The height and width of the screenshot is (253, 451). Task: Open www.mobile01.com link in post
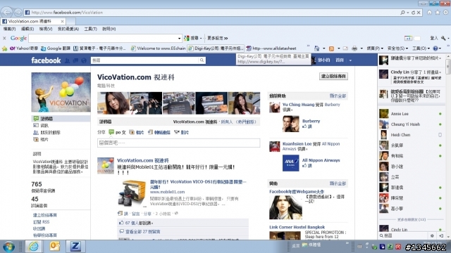click(168, 192)
